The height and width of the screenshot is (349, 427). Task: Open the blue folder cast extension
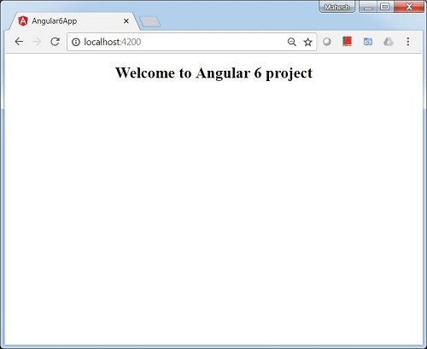point(368,42)
